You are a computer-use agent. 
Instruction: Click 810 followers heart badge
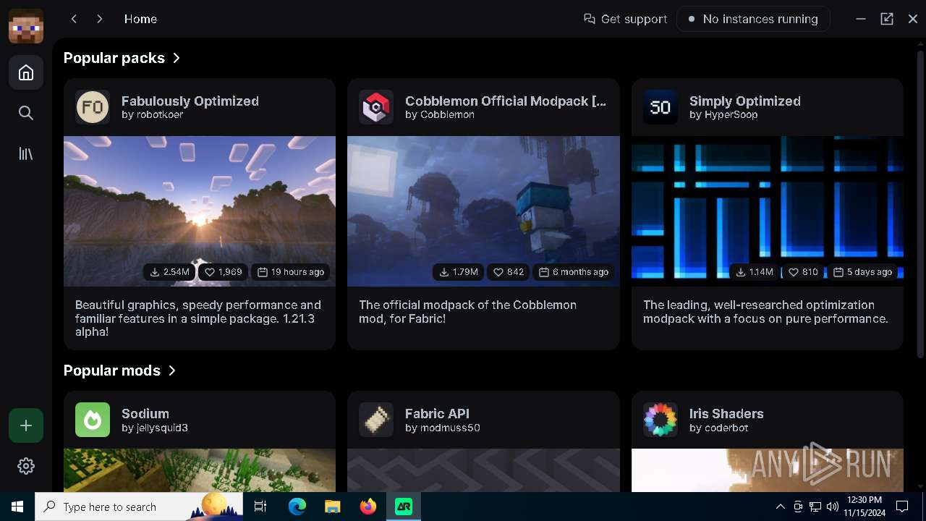click(x=803, y=272)
